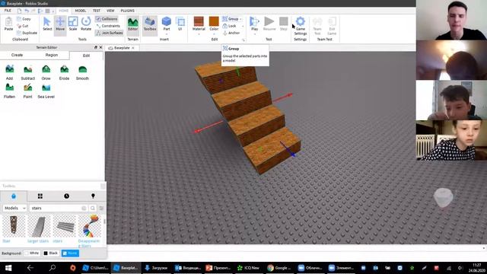The height and width of the screenshot is (274, 487).
Task: Open the FILE menu
Action: pos(8,11)
